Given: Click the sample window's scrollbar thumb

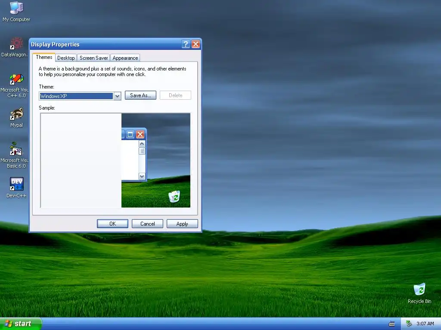Looking at the screenshot, I should pyautogui.click(x=142, y=151).
